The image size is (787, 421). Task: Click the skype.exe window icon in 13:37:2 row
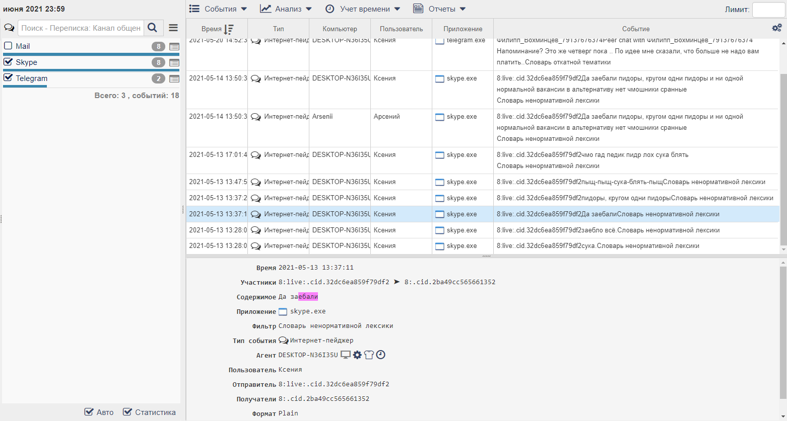pyautogui.click(x=440, y=198)
